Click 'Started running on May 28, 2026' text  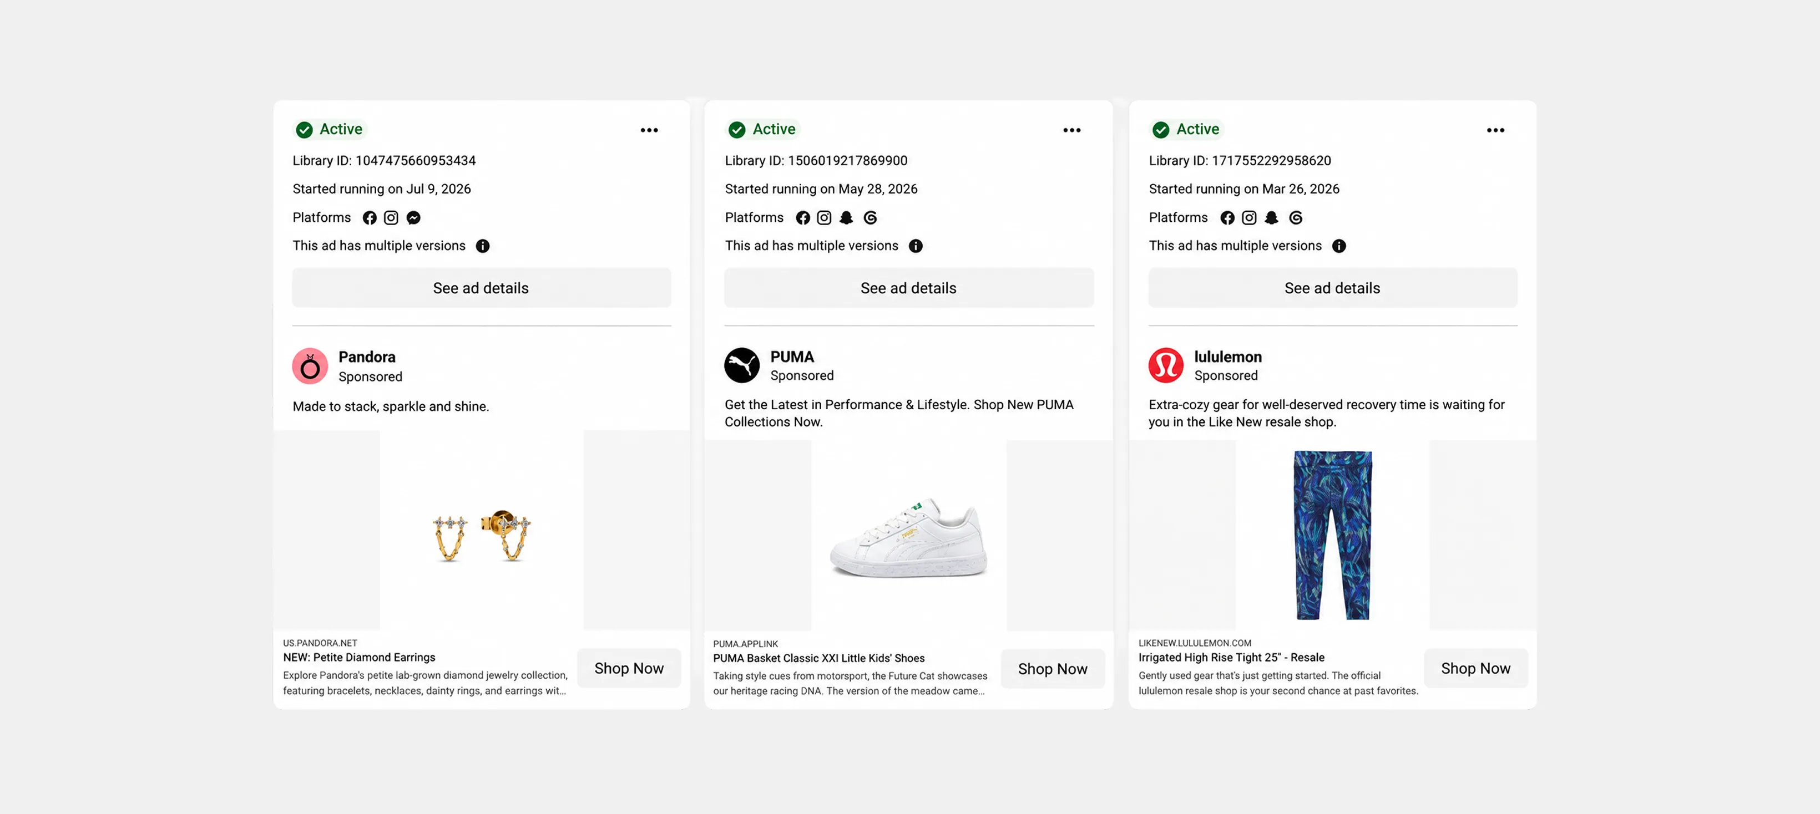click(821, 189)
